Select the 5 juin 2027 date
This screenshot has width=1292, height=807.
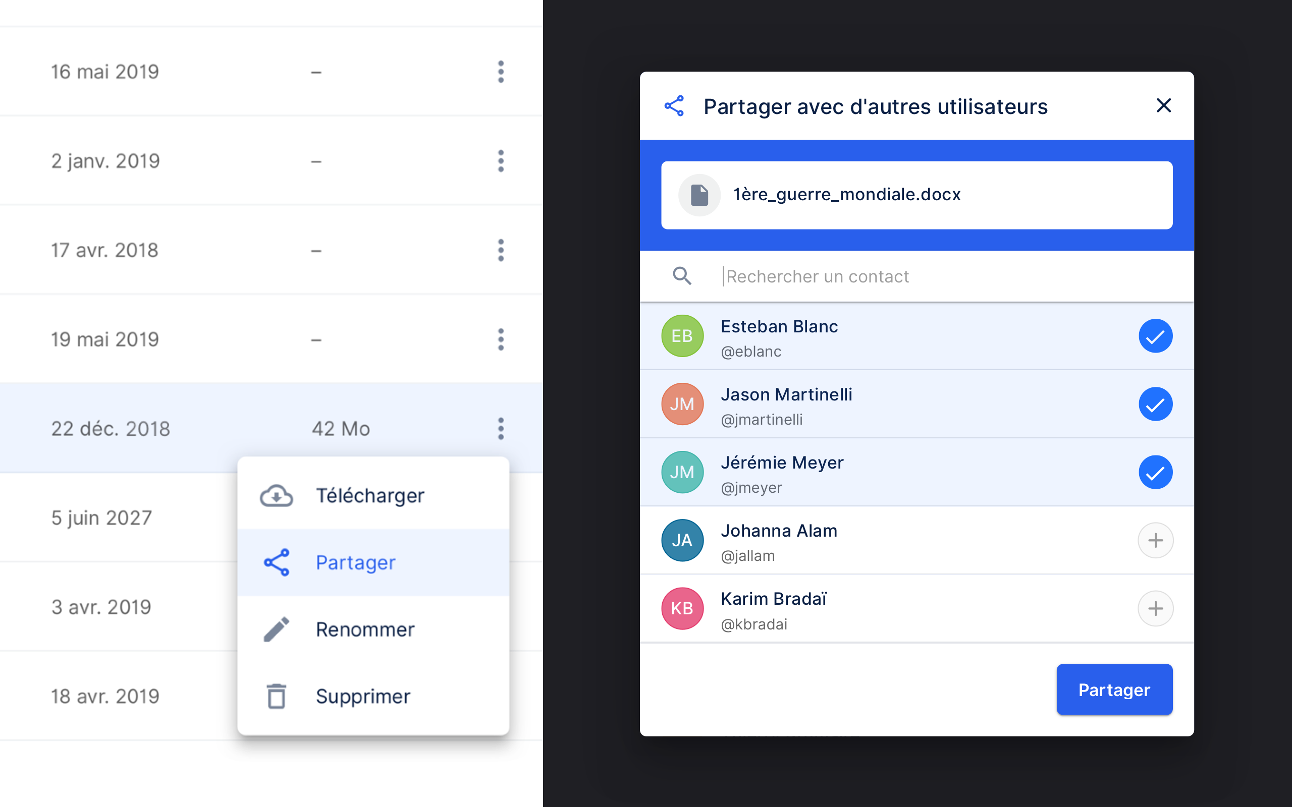pyautogui.click(x=101, y=517)
